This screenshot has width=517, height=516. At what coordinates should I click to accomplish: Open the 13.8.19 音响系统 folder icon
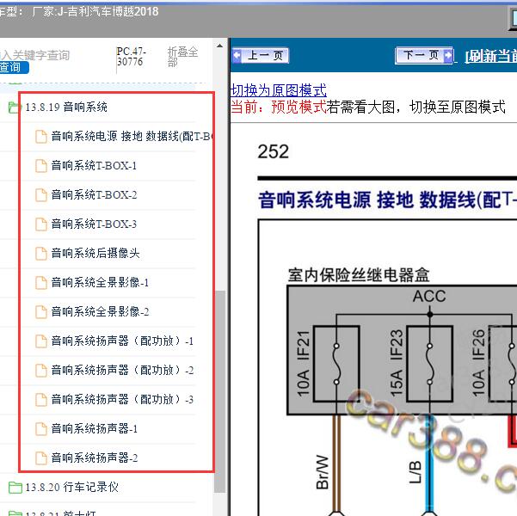tap(14, 107)
